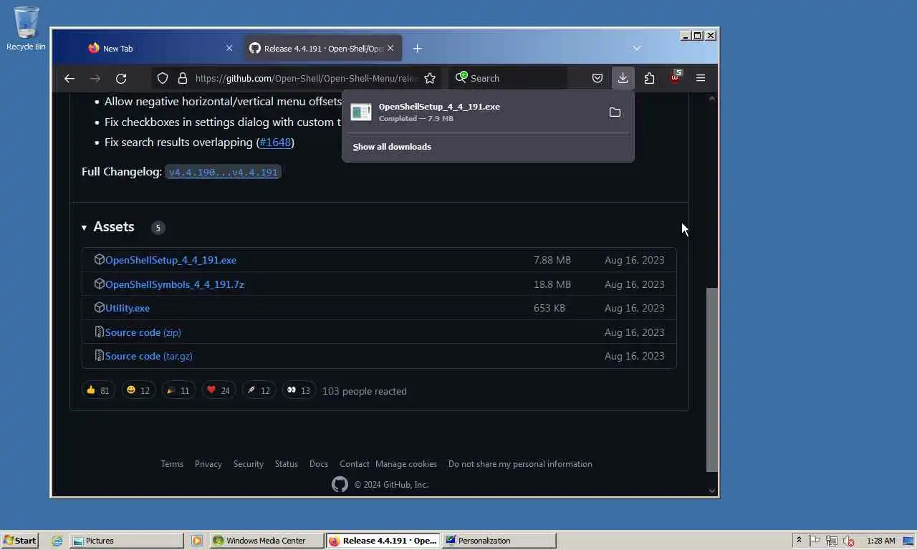This screenshot has height=550, width=917.
Task: Click the media player taskbar icon
Action: point(197,541)
